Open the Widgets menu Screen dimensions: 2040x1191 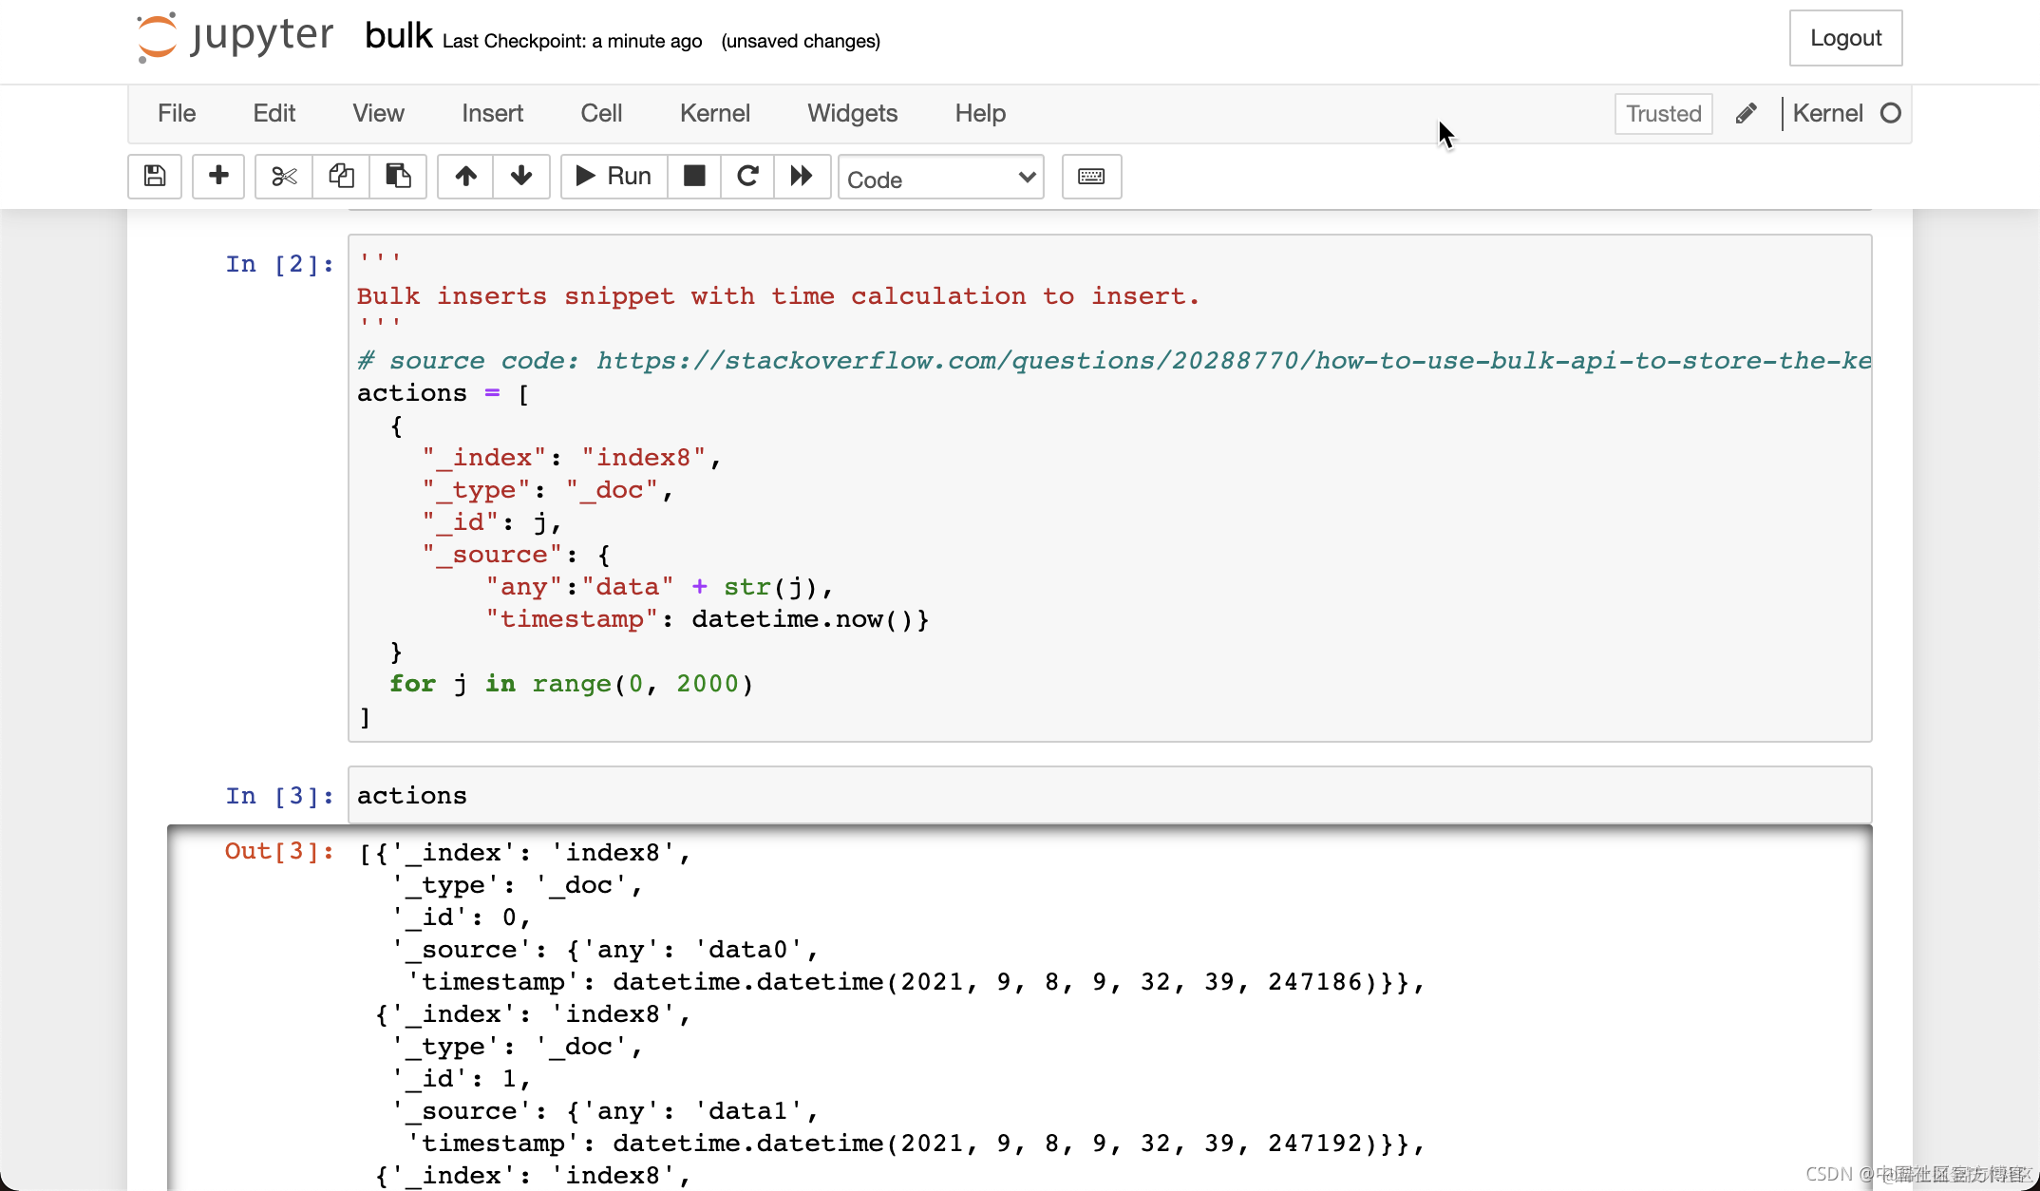[852, 113]
